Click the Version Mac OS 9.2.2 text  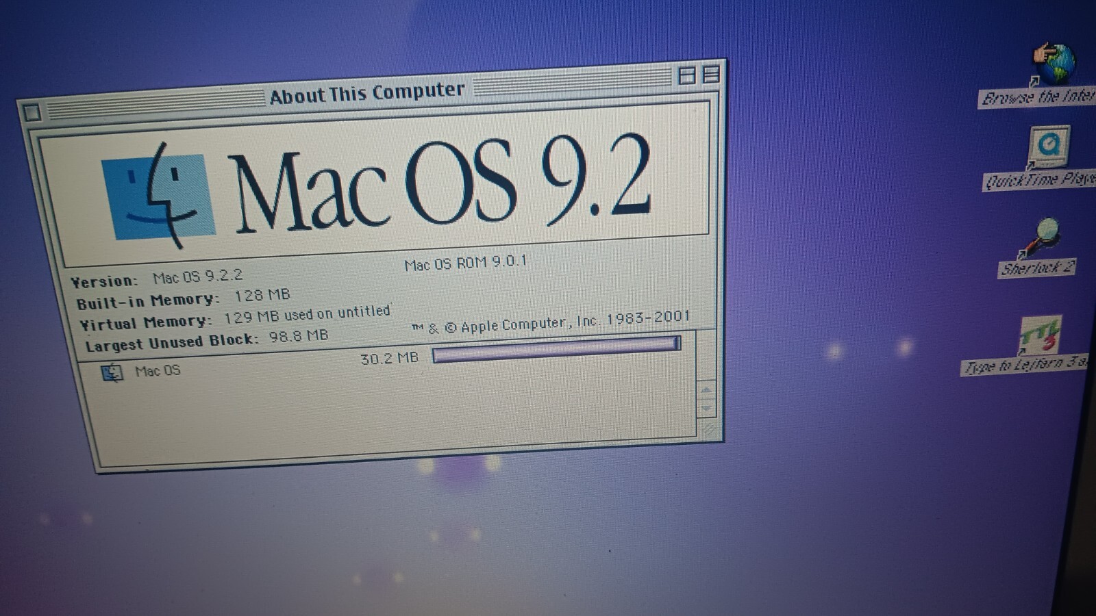[157, 278]
